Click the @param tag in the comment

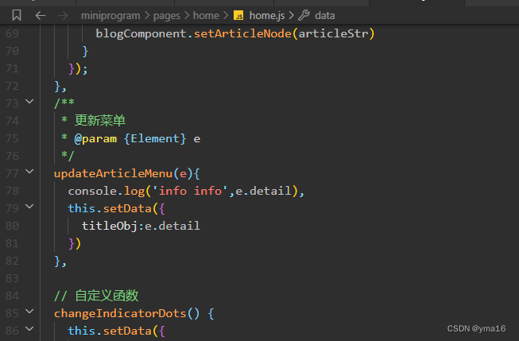(95, 139)
